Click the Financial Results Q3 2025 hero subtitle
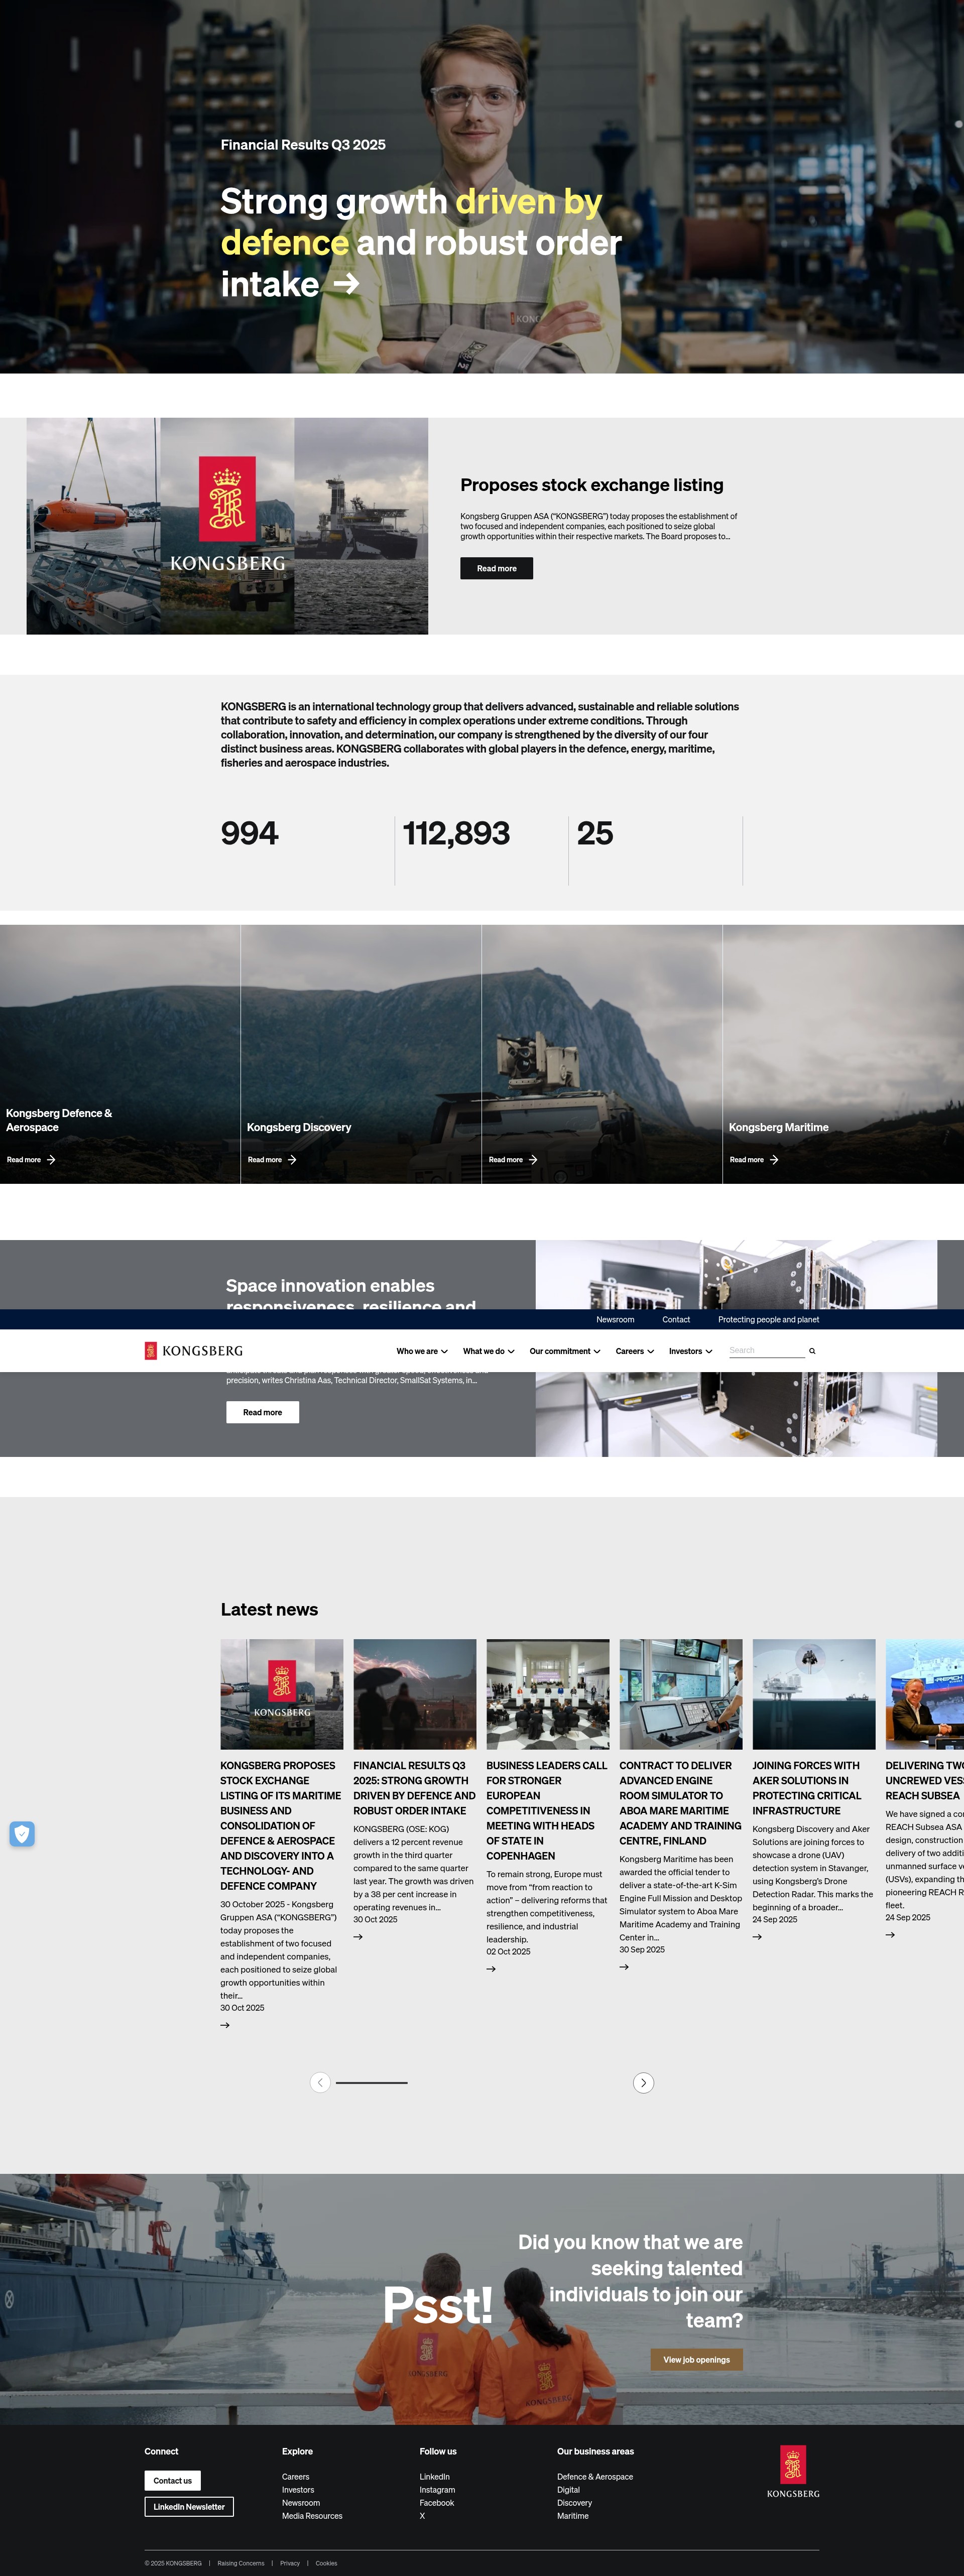The image size is (964, 2576). pos(303,145)
